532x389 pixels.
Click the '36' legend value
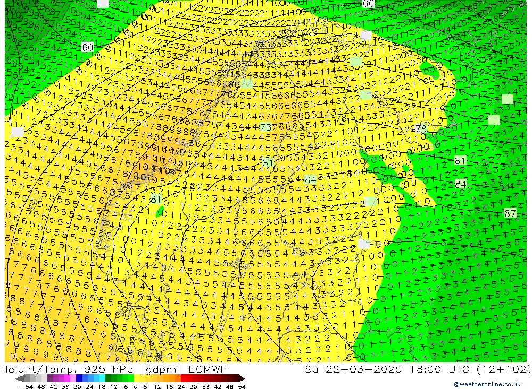pos(205,387)
